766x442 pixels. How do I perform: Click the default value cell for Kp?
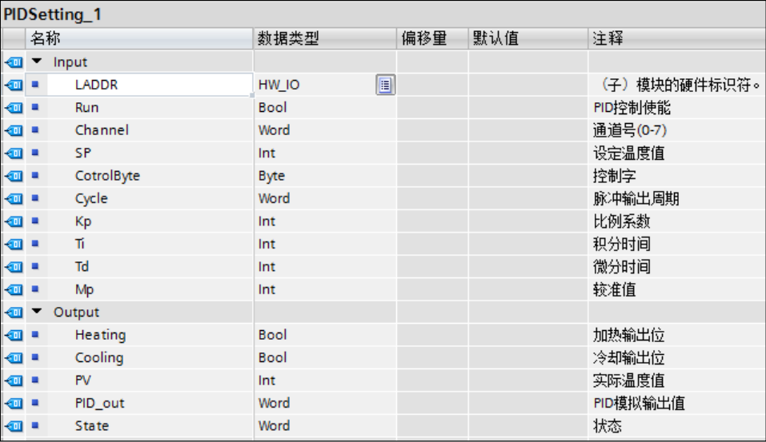click(x=528, y=221)
